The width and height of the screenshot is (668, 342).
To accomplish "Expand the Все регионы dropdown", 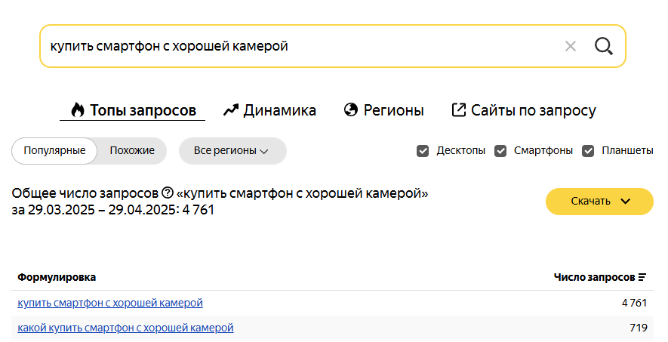I will [x=232, y=151].
